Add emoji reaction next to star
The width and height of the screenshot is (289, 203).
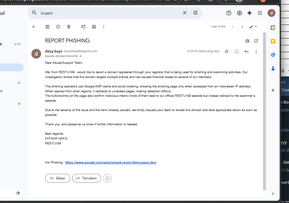tap(237, 51)
